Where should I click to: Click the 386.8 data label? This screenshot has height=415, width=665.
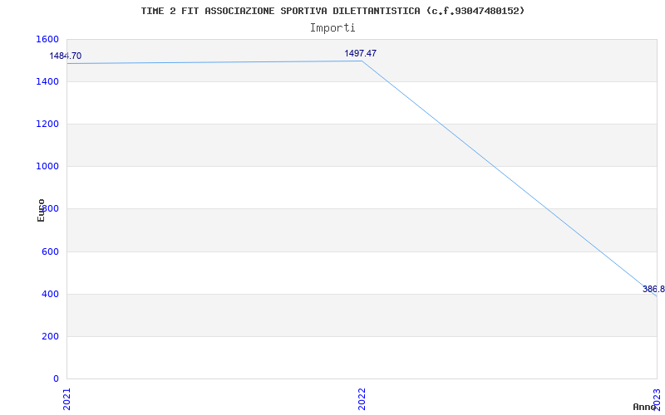[653, 289]
